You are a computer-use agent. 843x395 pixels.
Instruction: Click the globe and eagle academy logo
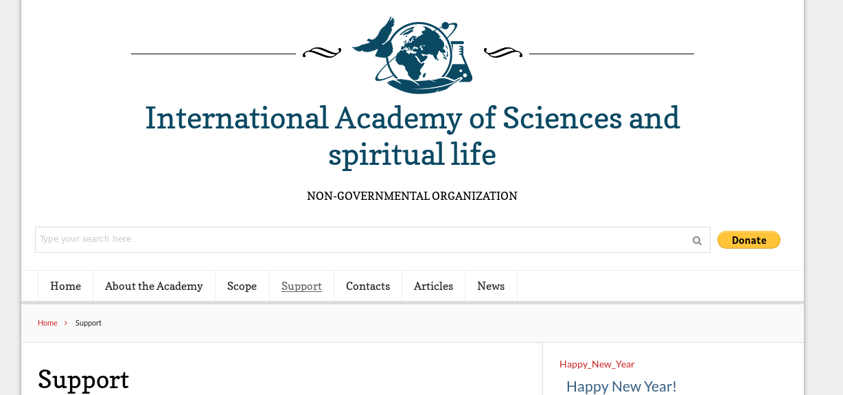tap(413, 55)
